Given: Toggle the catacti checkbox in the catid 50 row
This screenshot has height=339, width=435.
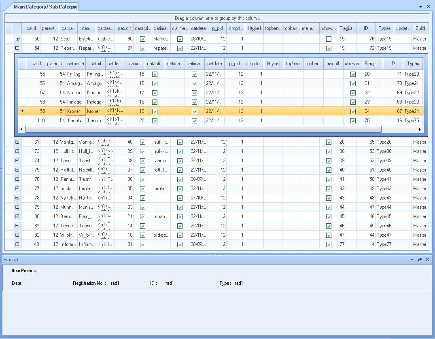Looking at the screenshot, I should (x=142, y=39).
